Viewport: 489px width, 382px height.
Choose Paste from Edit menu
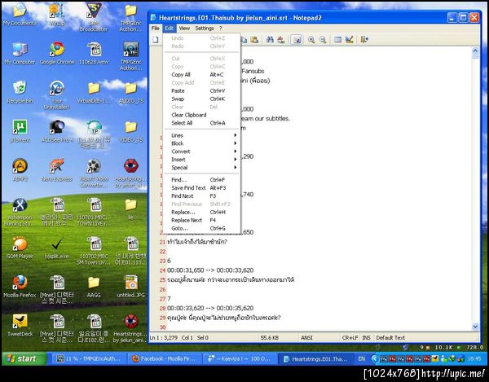(x=202, y=91)
